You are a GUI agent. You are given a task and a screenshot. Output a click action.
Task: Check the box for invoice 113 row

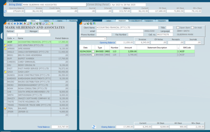click(93, 52)
